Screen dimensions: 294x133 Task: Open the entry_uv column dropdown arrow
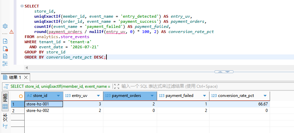(x=98, y=96)
